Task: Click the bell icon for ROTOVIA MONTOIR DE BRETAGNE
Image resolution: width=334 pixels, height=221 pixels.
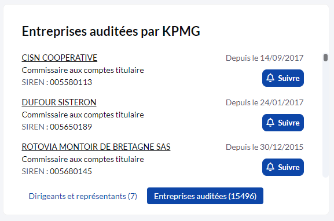Action: coord(270,167)
